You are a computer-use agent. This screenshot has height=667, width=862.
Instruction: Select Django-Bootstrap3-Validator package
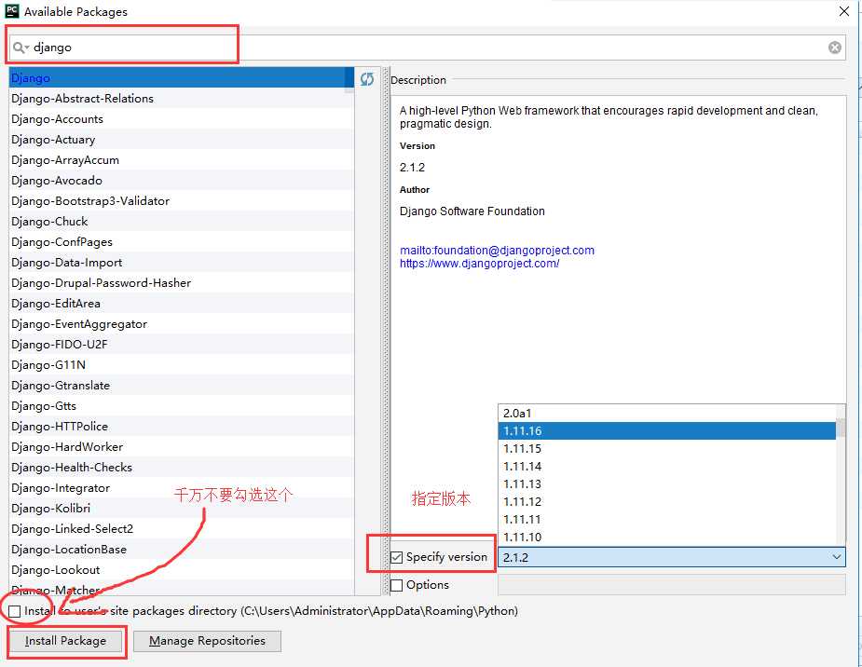[182, 201]
